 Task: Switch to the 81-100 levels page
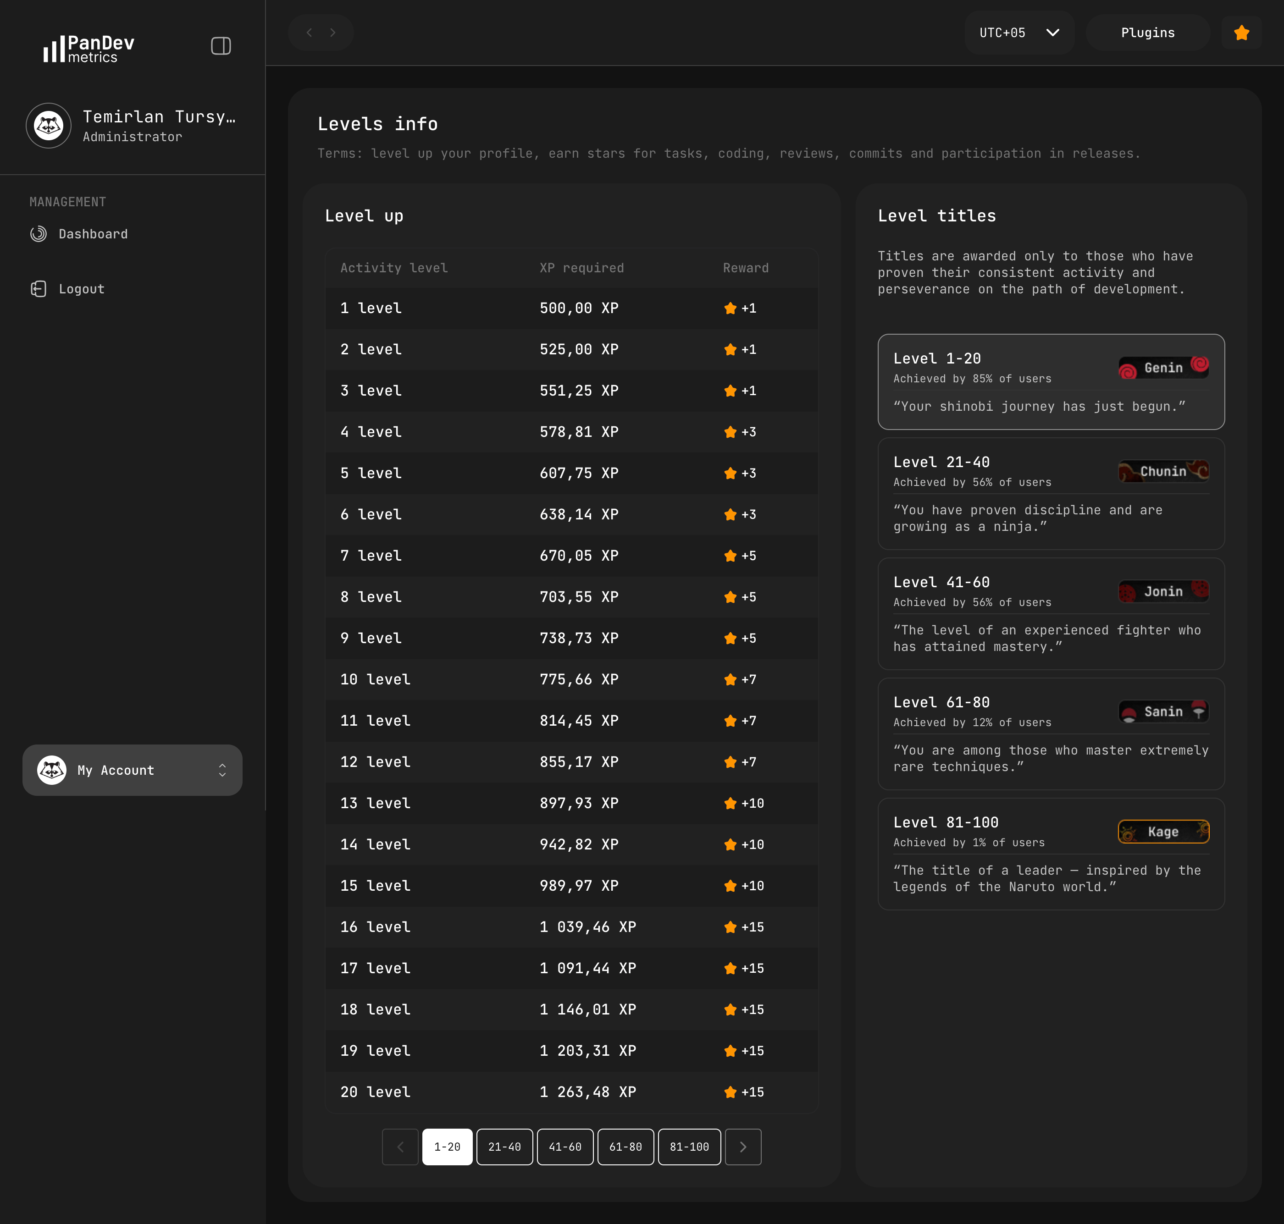689,1147
